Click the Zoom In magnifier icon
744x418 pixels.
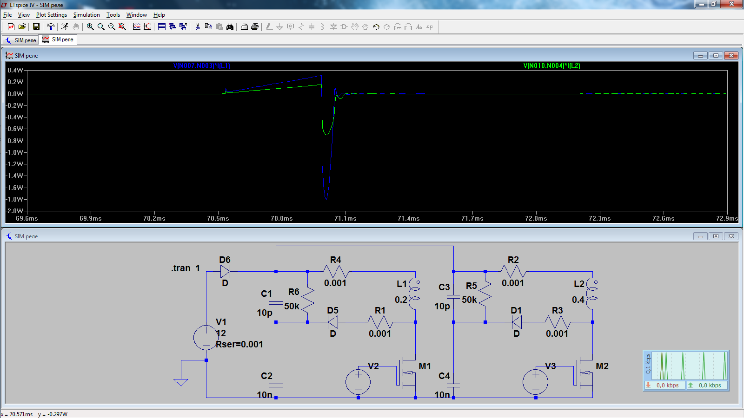[x=90, y=27]
